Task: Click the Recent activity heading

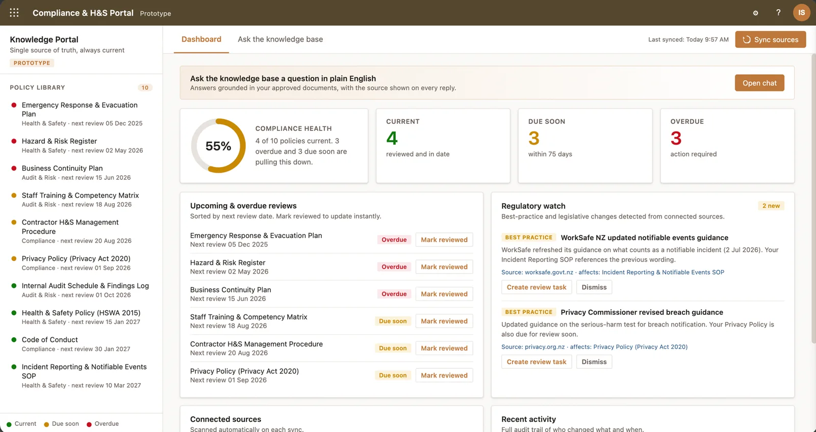Action: 528,419
